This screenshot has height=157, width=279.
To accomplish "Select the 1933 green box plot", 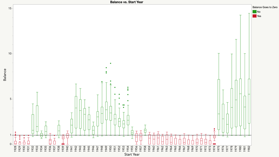I will click(37, 118).
